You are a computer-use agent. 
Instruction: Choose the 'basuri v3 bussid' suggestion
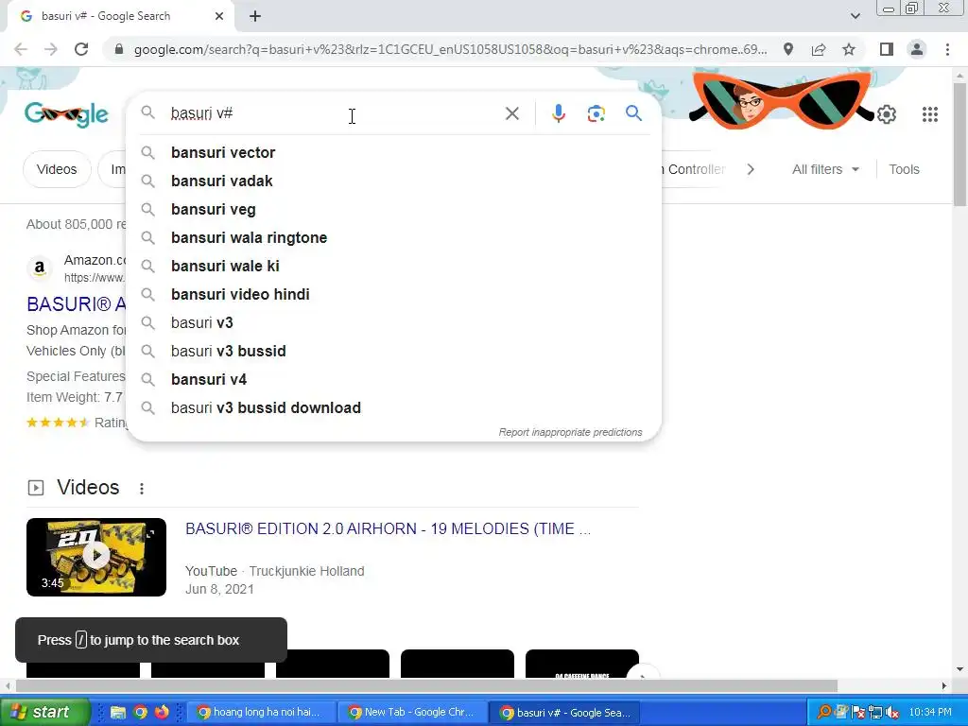tap(393, 352)
